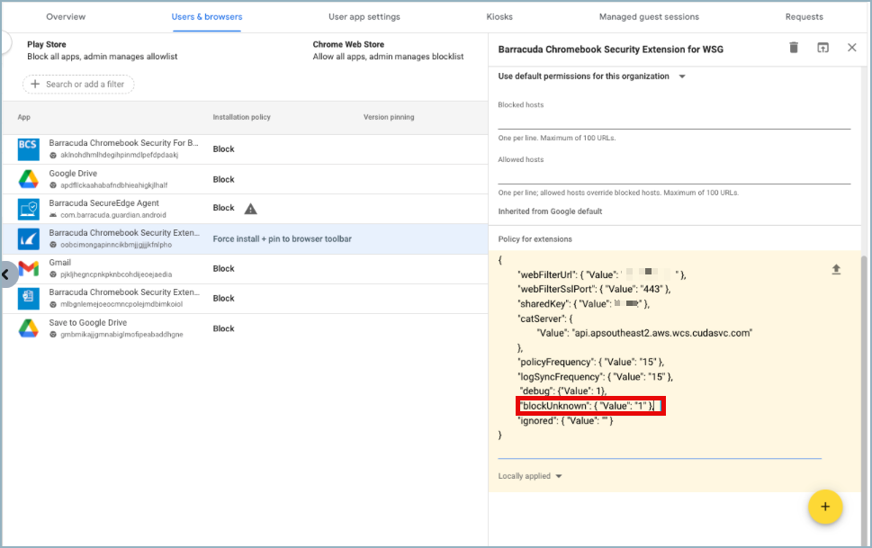
Task: Click plus icon in search filter box
Action: click(35, 84)
